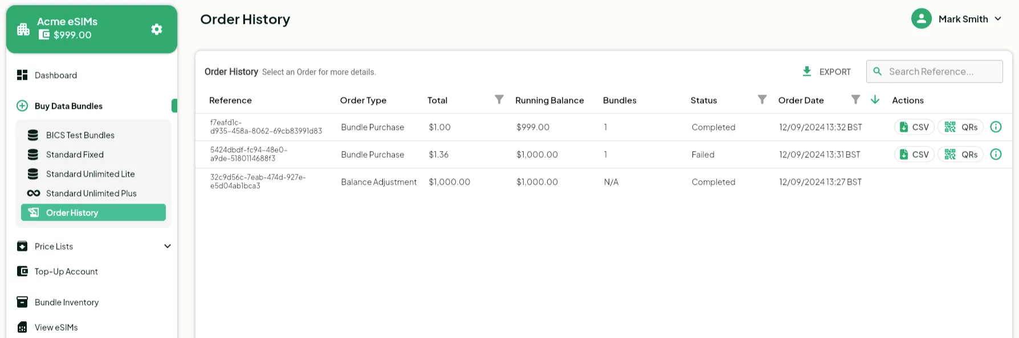1019x338 pixels.
Task: Click the Total column filter icon
Action: 499,100
